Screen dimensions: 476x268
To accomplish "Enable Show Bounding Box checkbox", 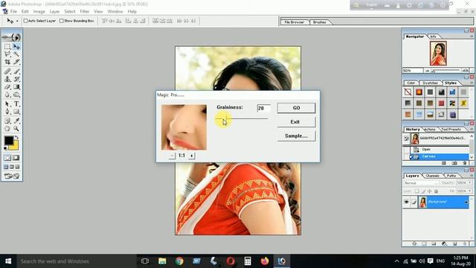I will click(62, 21).
